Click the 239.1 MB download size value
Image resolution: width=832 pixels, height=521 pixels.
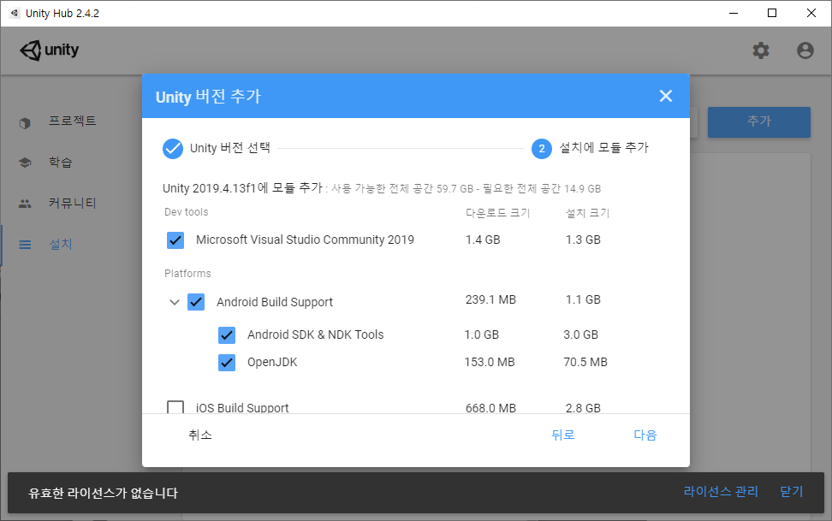490,299
